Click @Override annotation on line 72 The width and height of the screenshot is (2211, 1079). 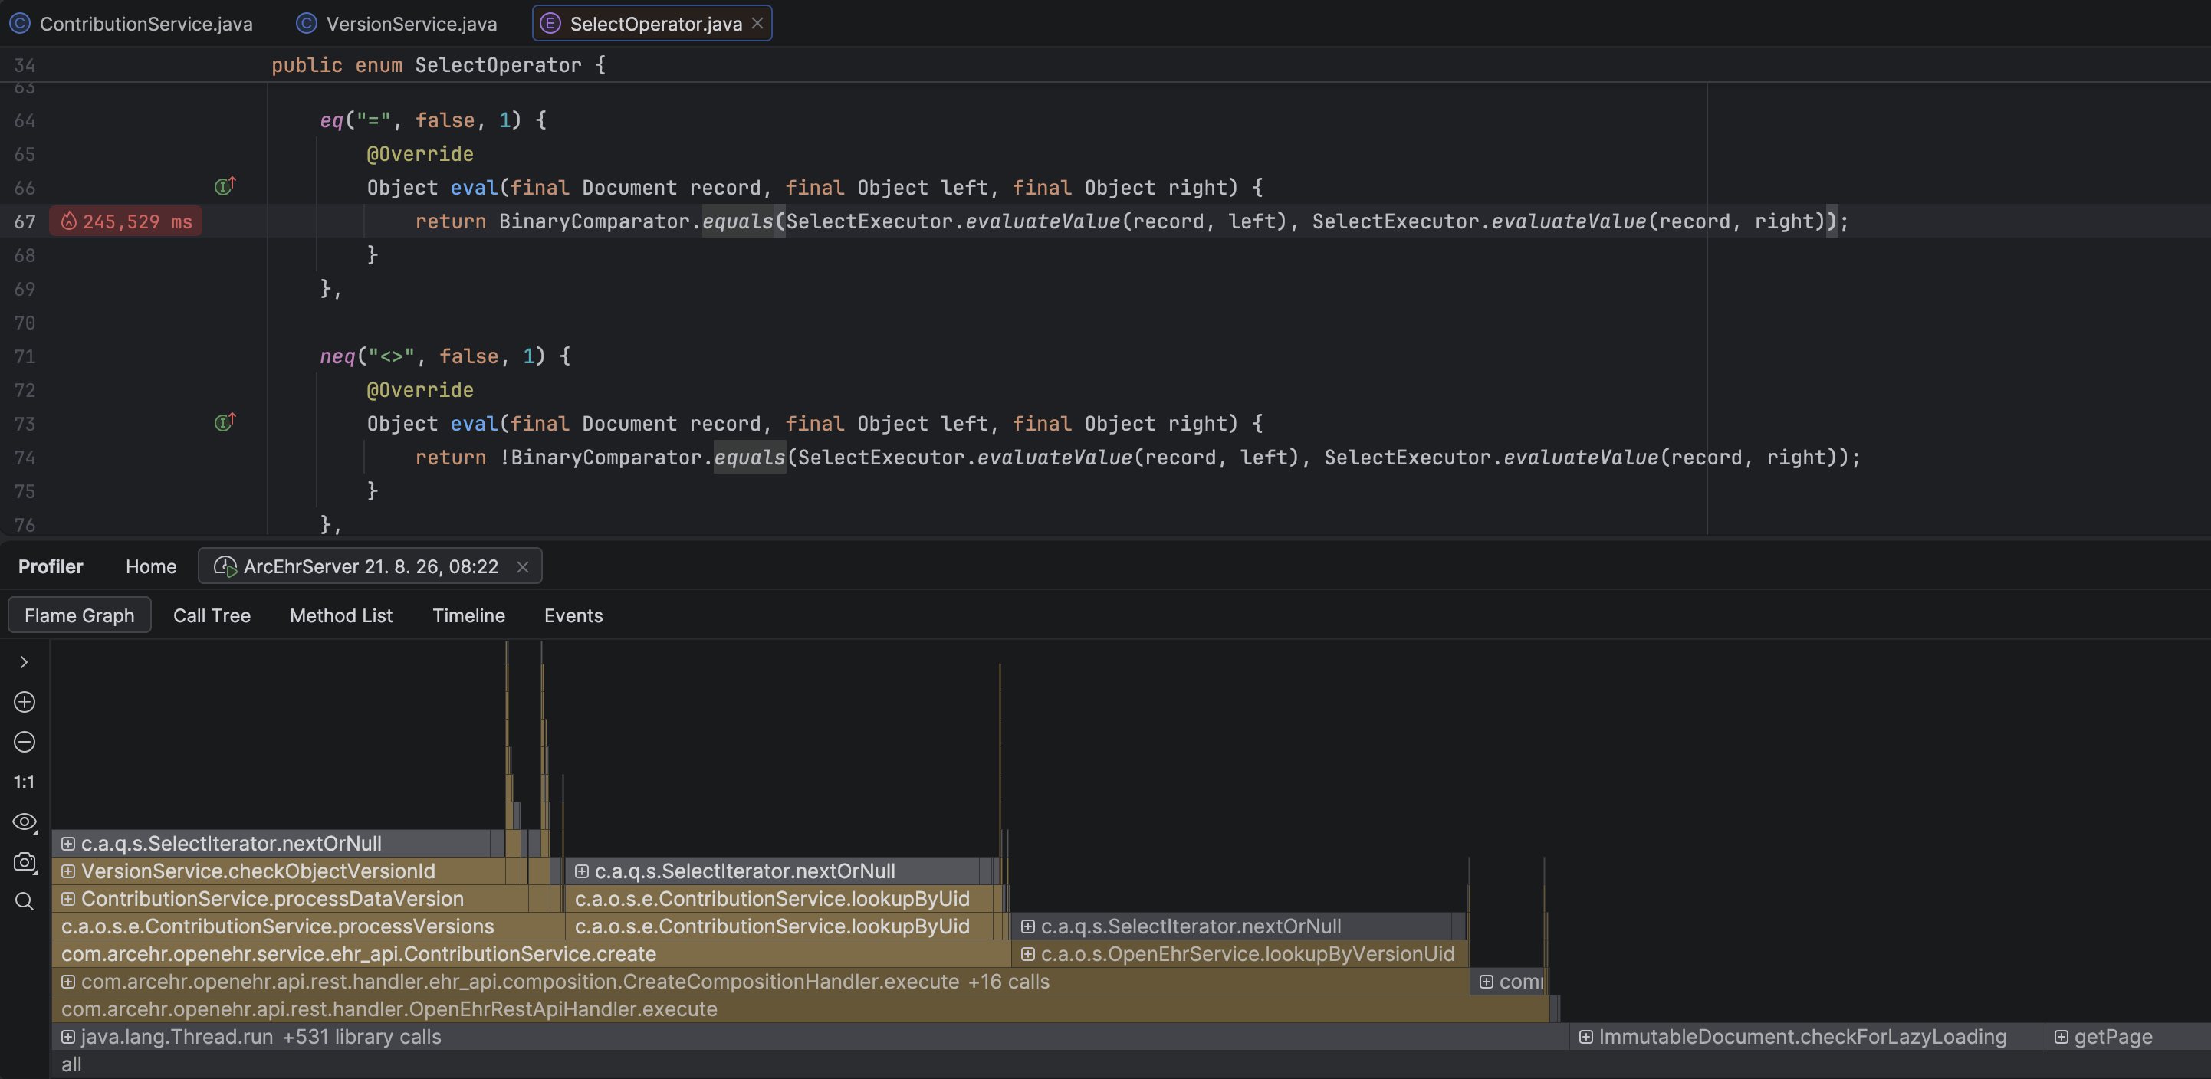(419, 389)
